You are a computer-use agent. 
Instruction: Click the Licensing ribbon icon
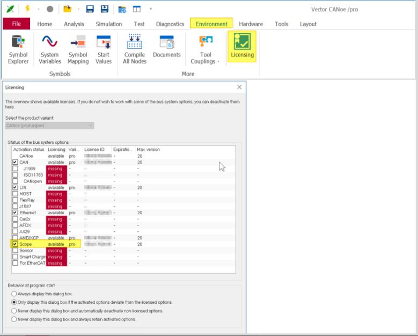tap(242, 47)
